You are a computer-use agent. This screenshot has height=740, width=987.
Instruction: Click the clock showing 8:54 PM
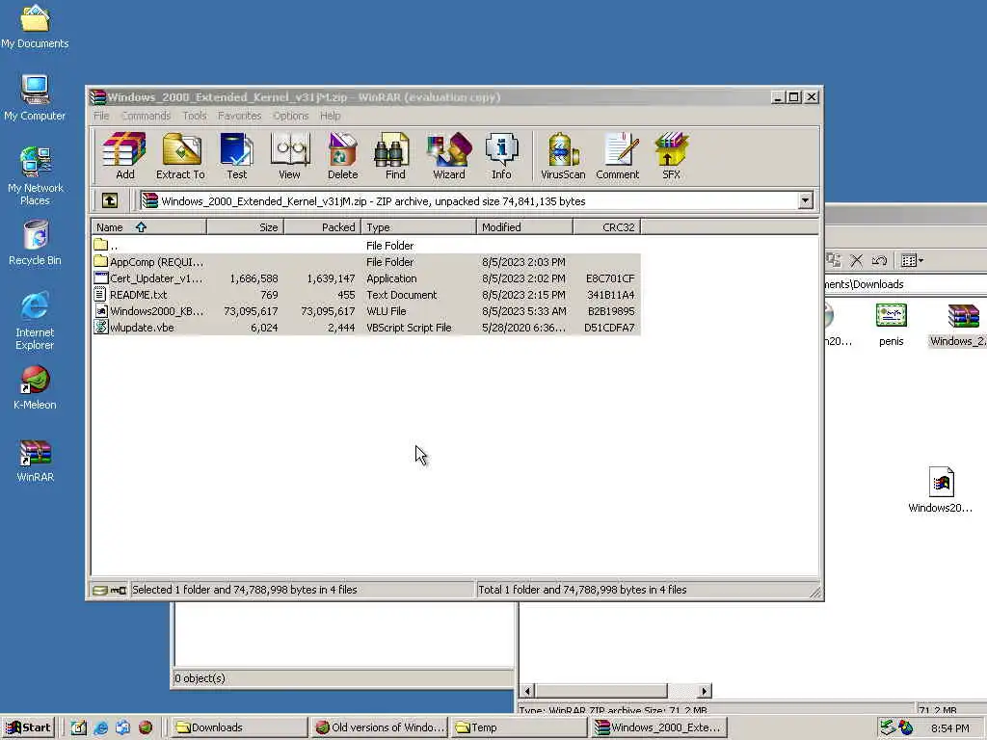(x=949, y=728)
